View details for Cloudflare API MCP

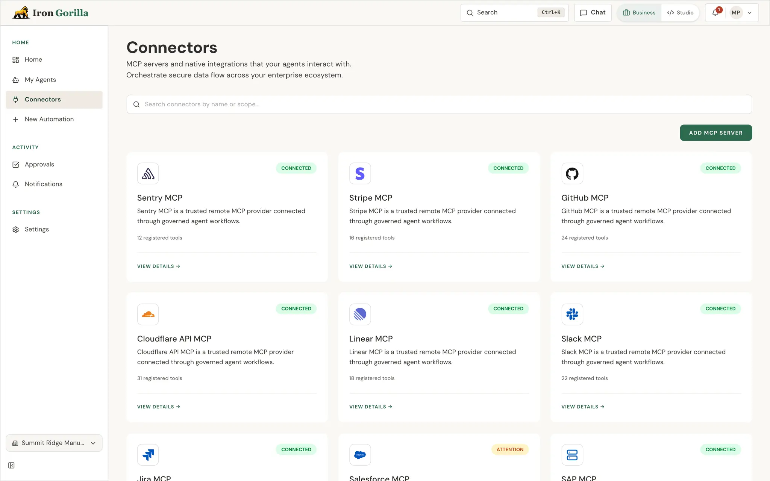[159, 407]
